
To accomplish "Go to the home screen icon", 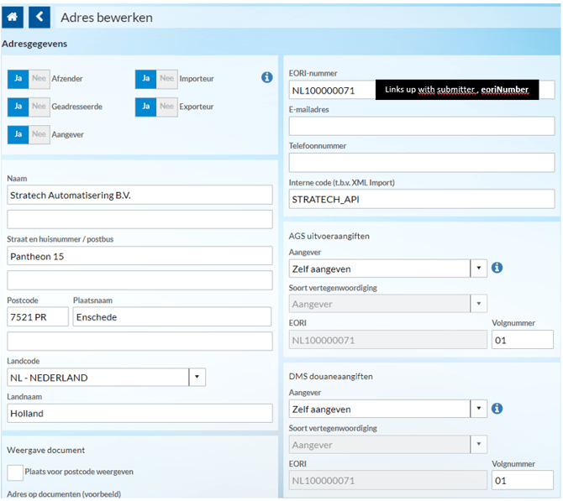I will (13, 17).
